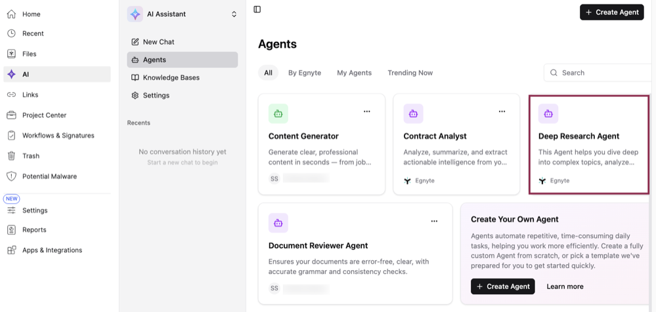
Task: Open the Apps & Integrations icon
Action: click(11, 250)
